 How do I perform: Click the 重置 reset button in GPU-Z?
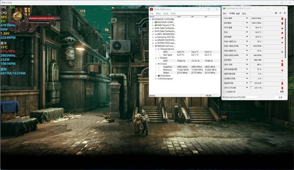point(282,92)
